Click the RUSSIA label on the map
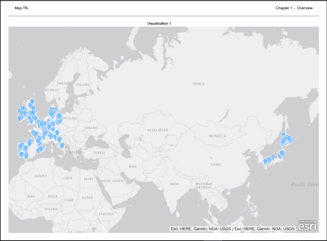Screen dimensions: 327x241 click(199, 84)
